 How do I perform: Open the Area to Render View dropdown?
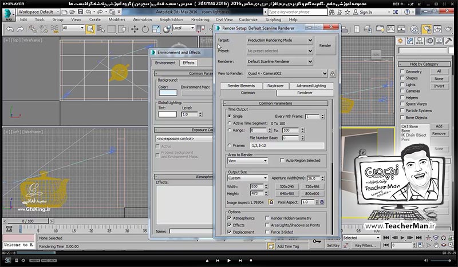tap(247, 161)
